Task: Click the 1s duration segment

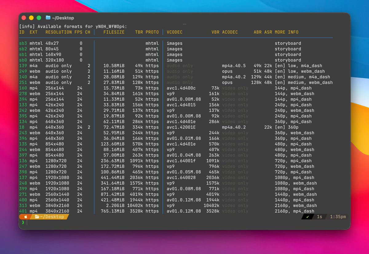Action: point(319,217)
